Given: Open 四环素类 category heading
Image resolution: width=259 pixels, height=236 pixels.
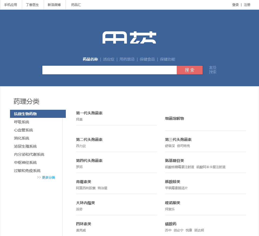Looking at the screenshot, I should point(84,224).
